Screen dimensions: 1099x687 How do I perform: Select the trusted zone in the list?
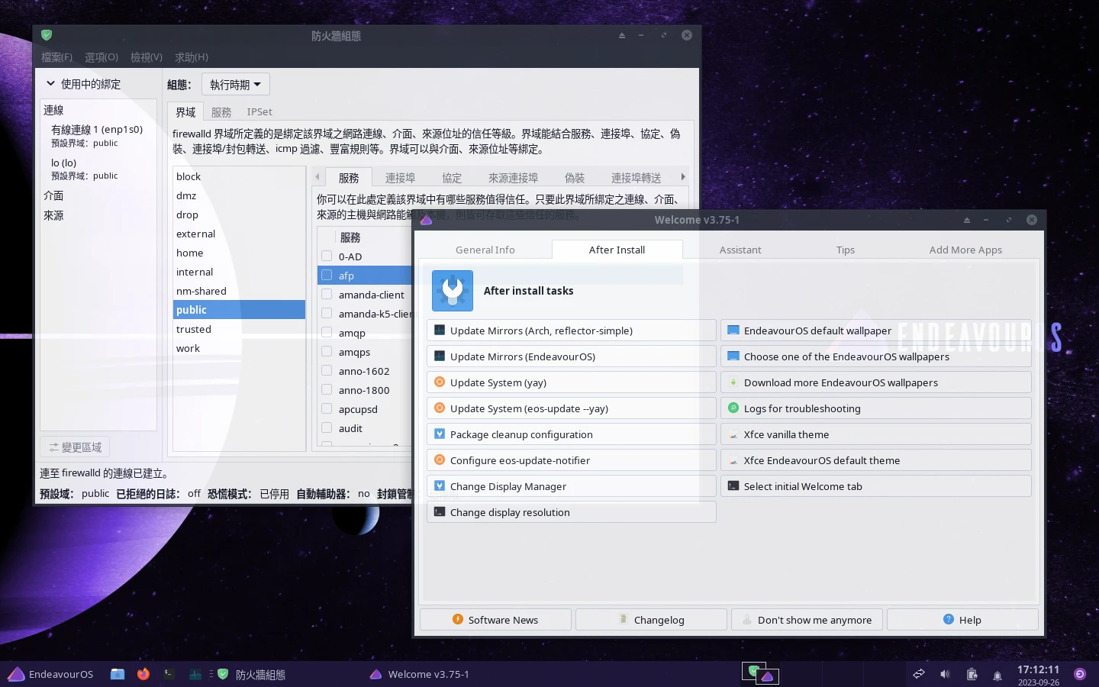coord(194,329)
